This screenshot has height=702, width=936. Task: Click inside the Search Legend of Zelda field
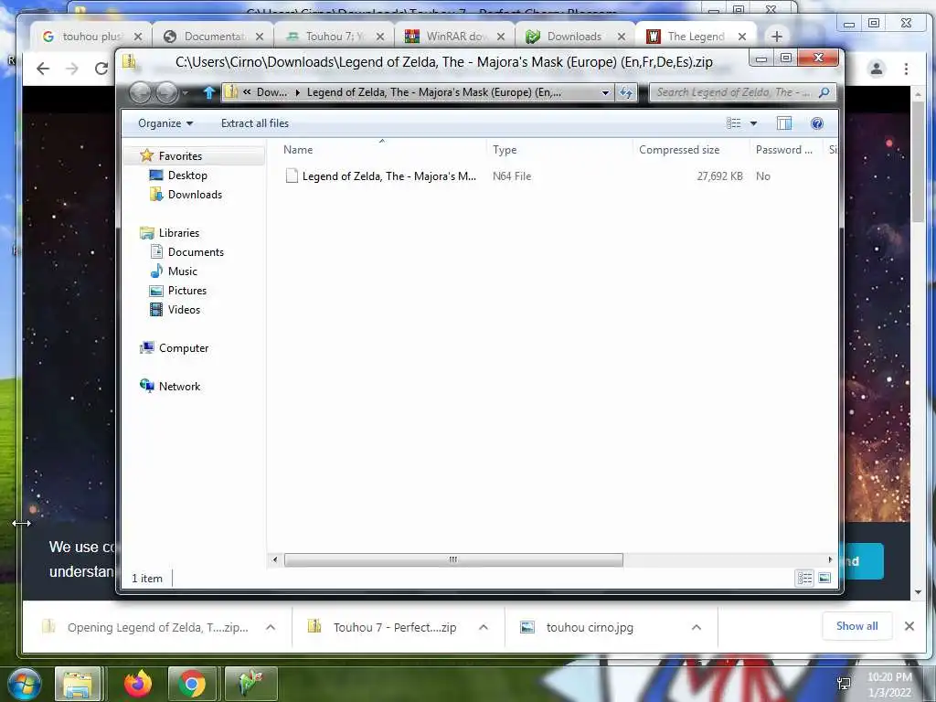point(734,92)
